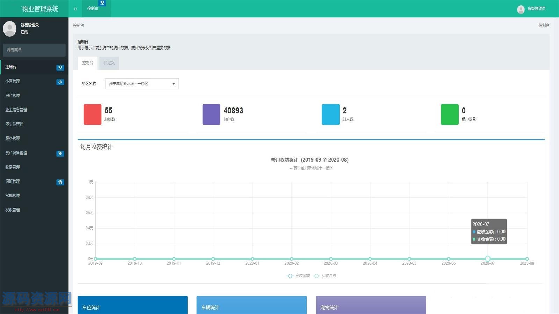
Task: Open the 超级管理员 user menu label
Action: [x=536, y=9]
